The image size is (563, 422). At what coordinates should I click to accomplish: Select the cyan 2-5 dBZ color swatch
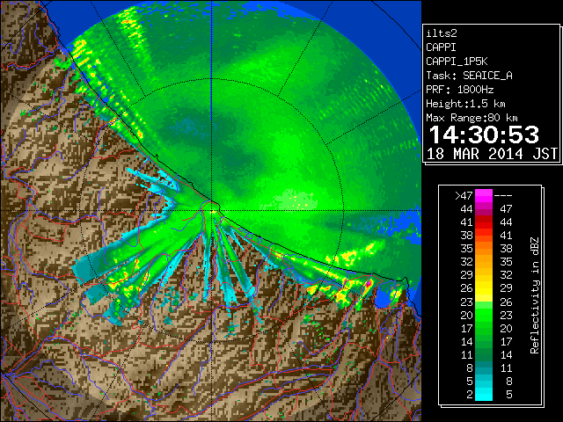pyautogui.click(x=484, y=395)
